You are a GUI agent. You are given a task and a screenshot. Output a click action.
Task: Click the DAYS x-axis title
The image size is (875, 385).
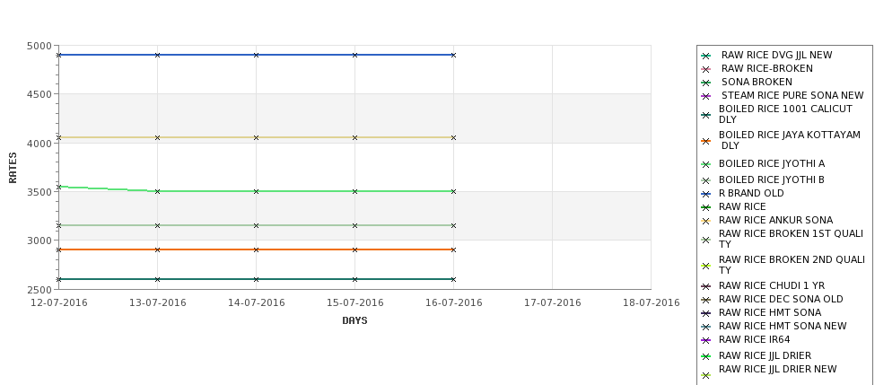[x=354, y=320]
